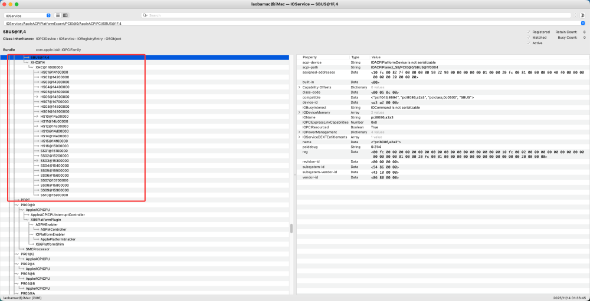The height and width of the screenshot is (301, 590).
Task: Expand the IOPowerManagement property
Action: pos(300,133)
